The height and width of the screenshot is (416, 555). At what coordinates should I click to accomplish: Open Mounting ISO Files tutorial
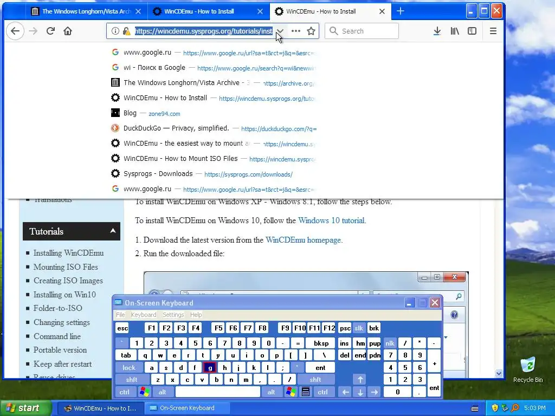[x=66, y=267]
